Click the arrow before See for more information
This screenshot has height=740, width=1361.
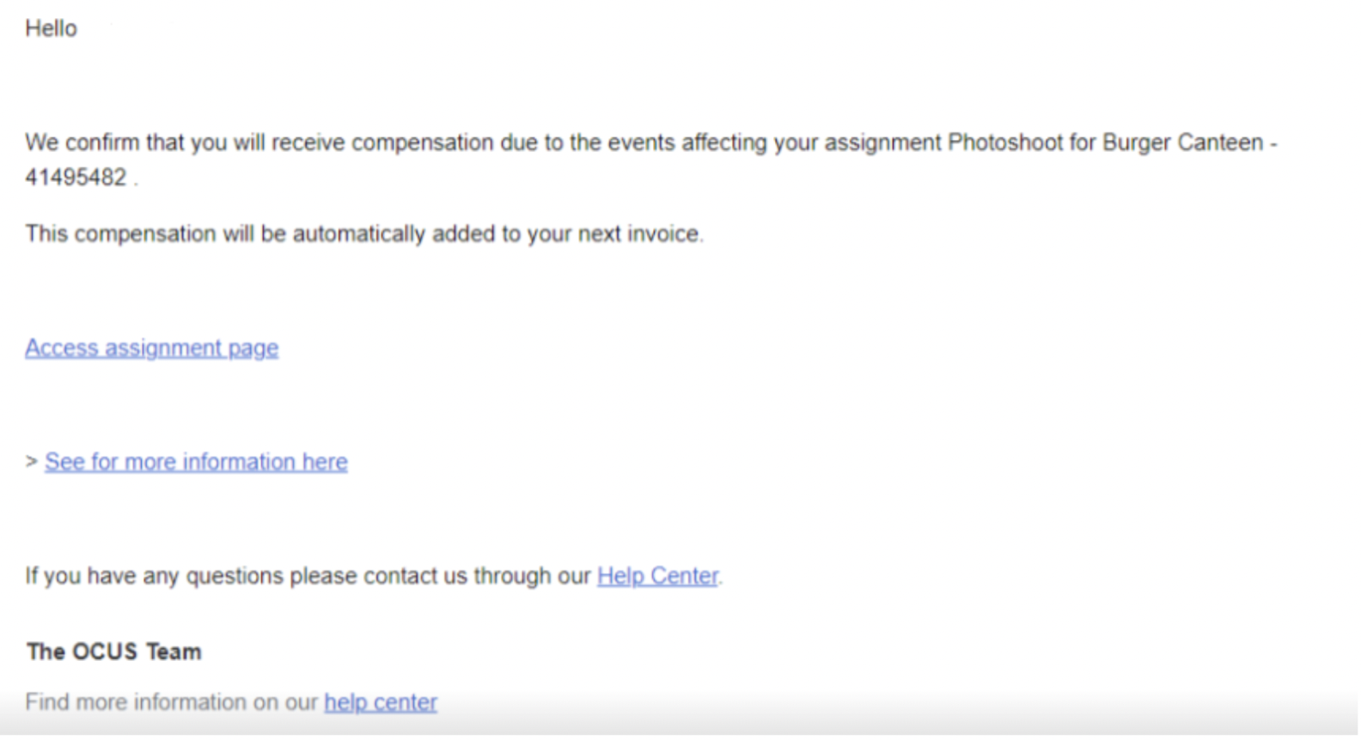click(x=32, y=462)
